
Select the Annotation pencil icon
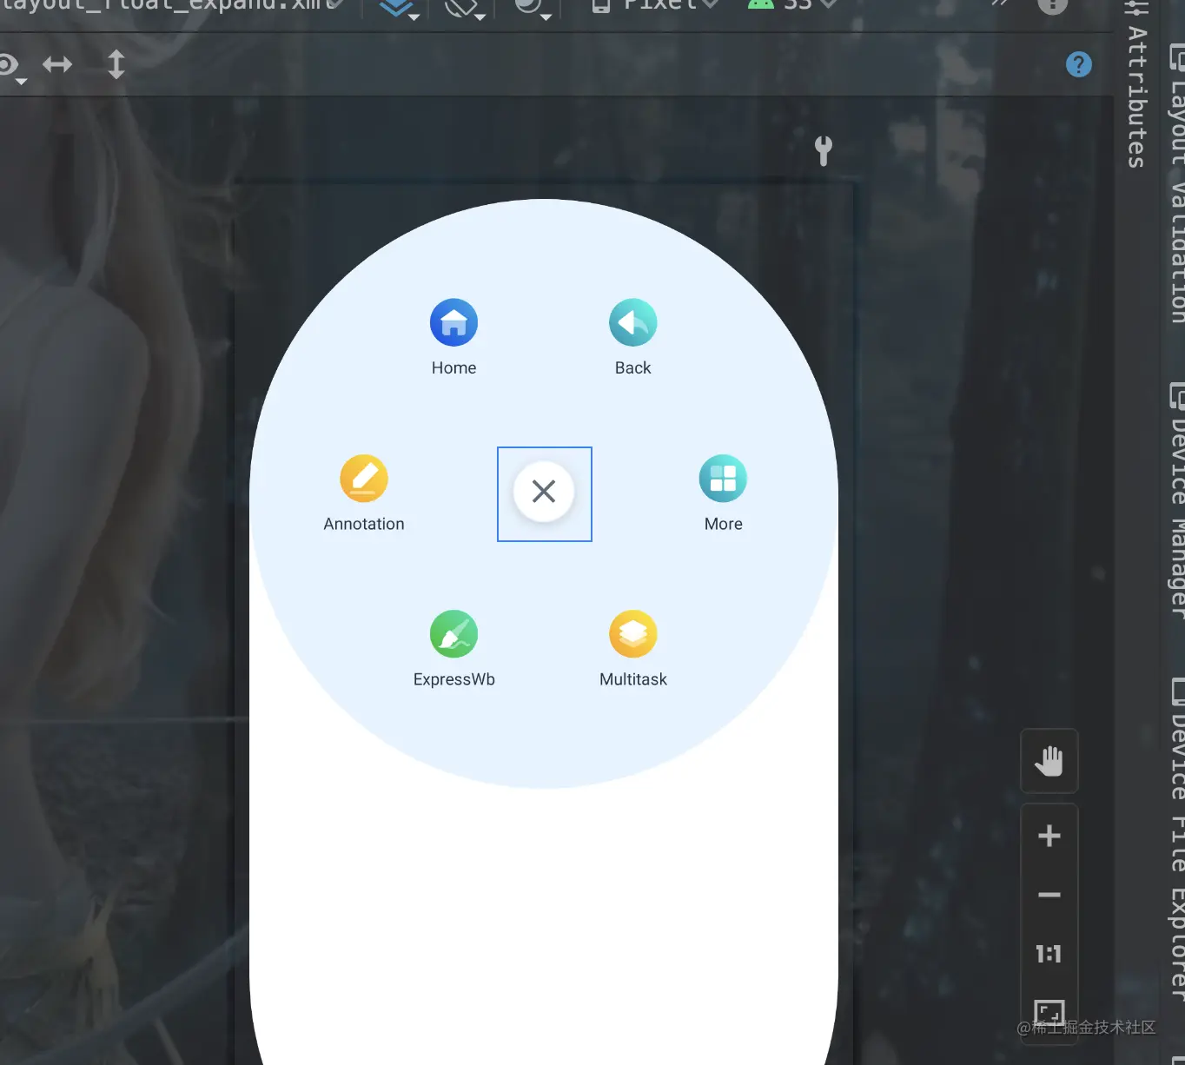tap(363, 478)
